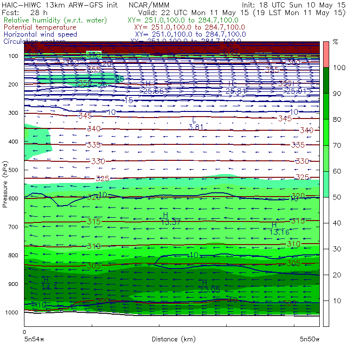Image resolution: width=348 pixels, height=348 pixels.
Task: Click the '70' colorbar scale label
Action: 337,145
